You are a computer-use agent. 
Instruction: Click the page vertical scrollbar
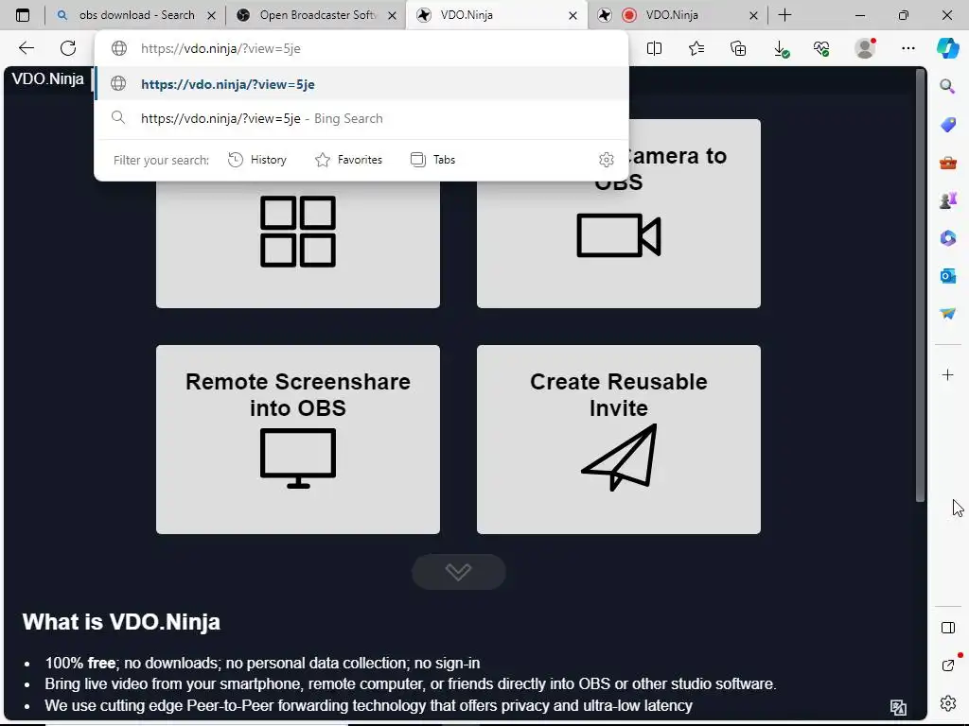click(x=920, y=285)
